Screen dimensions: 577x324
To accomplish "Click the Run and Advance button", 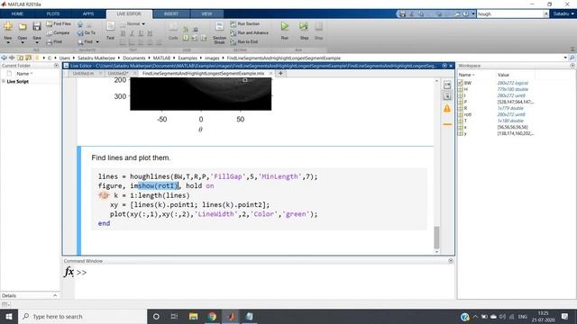I will click(x=250, y=32).
